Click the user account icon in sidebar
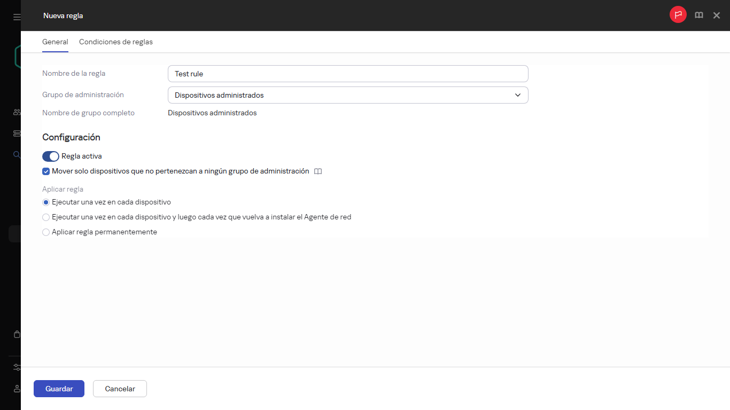 coord(17,389)
